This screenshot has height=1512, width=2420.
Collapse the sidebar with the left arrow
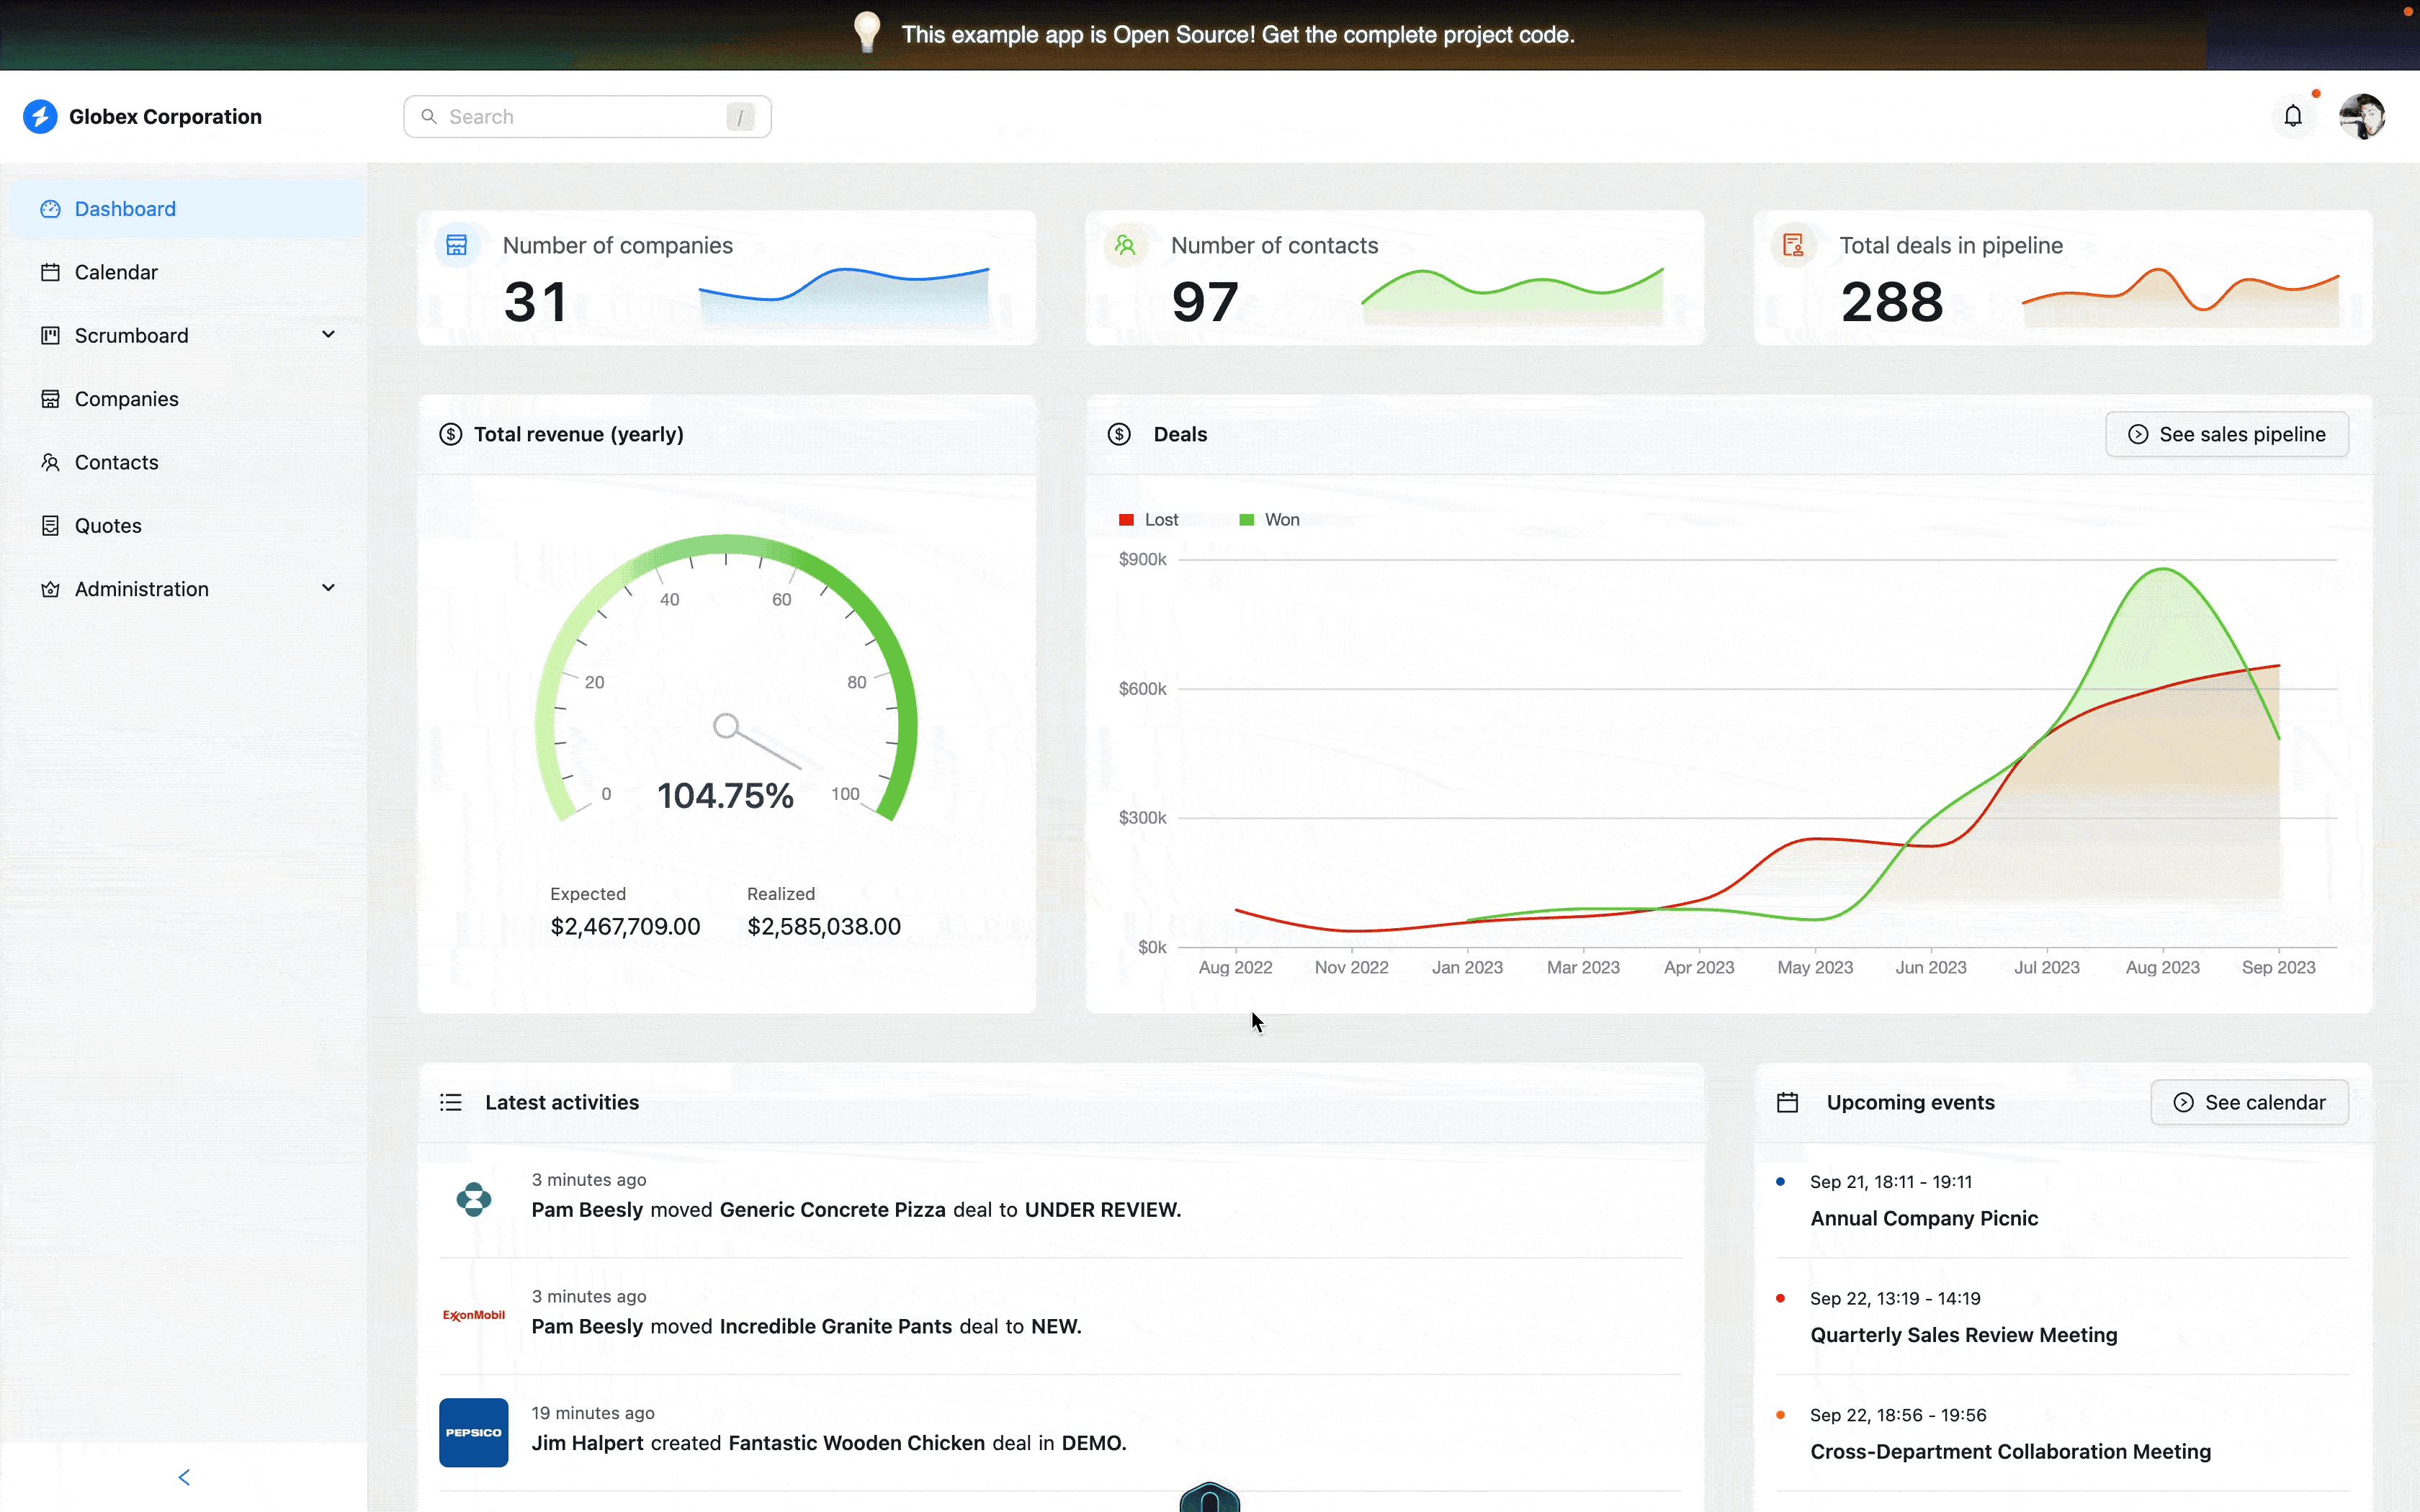[x=184, y=1477]
